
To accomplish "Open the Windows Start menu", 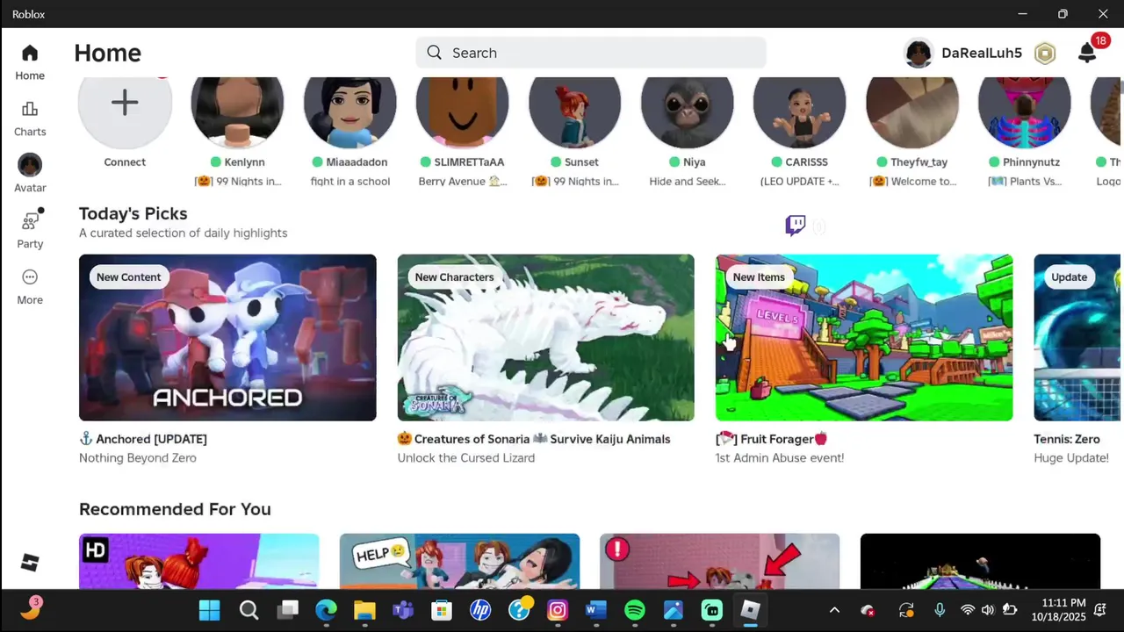I will click(x=210, y=610).
